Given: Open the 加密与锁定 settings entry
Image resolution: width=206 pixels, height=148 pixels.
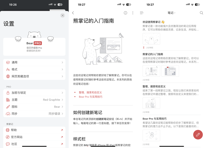Looking at the screenshot, I should pyautogui.click(x=34, y=93).
